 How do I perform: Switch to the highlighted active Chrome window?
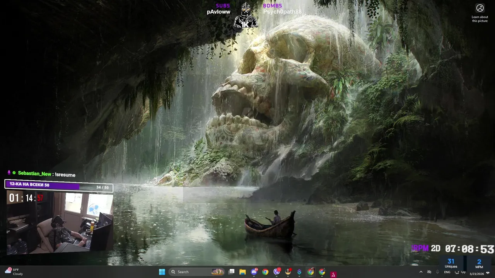point(311,272)
